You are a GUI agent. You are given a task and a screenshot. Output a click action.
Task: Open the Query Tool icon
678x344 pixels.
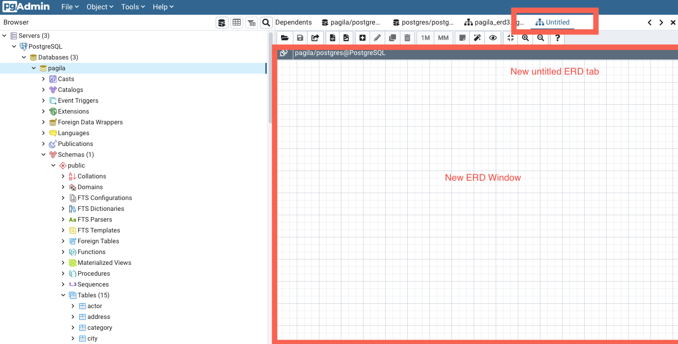coord(222,22)
